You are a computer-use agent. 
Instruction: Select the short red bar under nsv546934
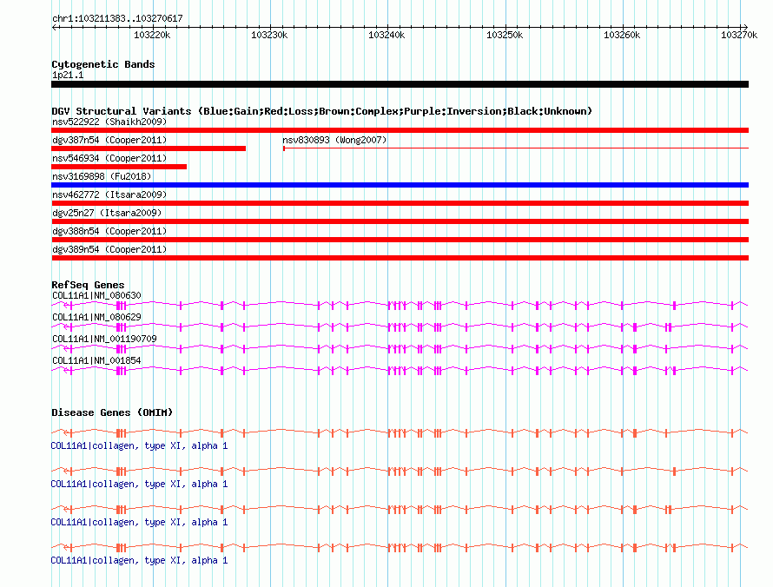[x=119, y=167]
